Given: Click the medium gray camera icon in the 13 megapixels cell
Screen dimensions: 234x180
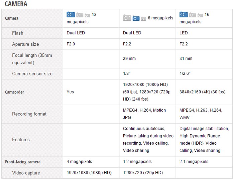Looking at the screenshot, I should pos(80,15).
